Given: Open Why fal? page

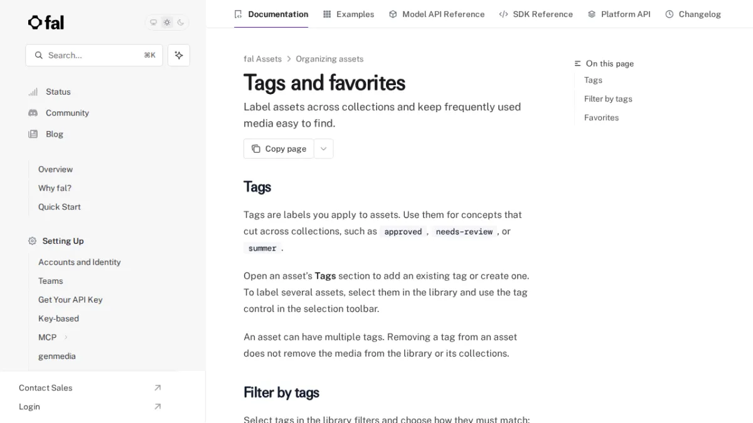Looking at the screenshot, I should tap(55, 188).
